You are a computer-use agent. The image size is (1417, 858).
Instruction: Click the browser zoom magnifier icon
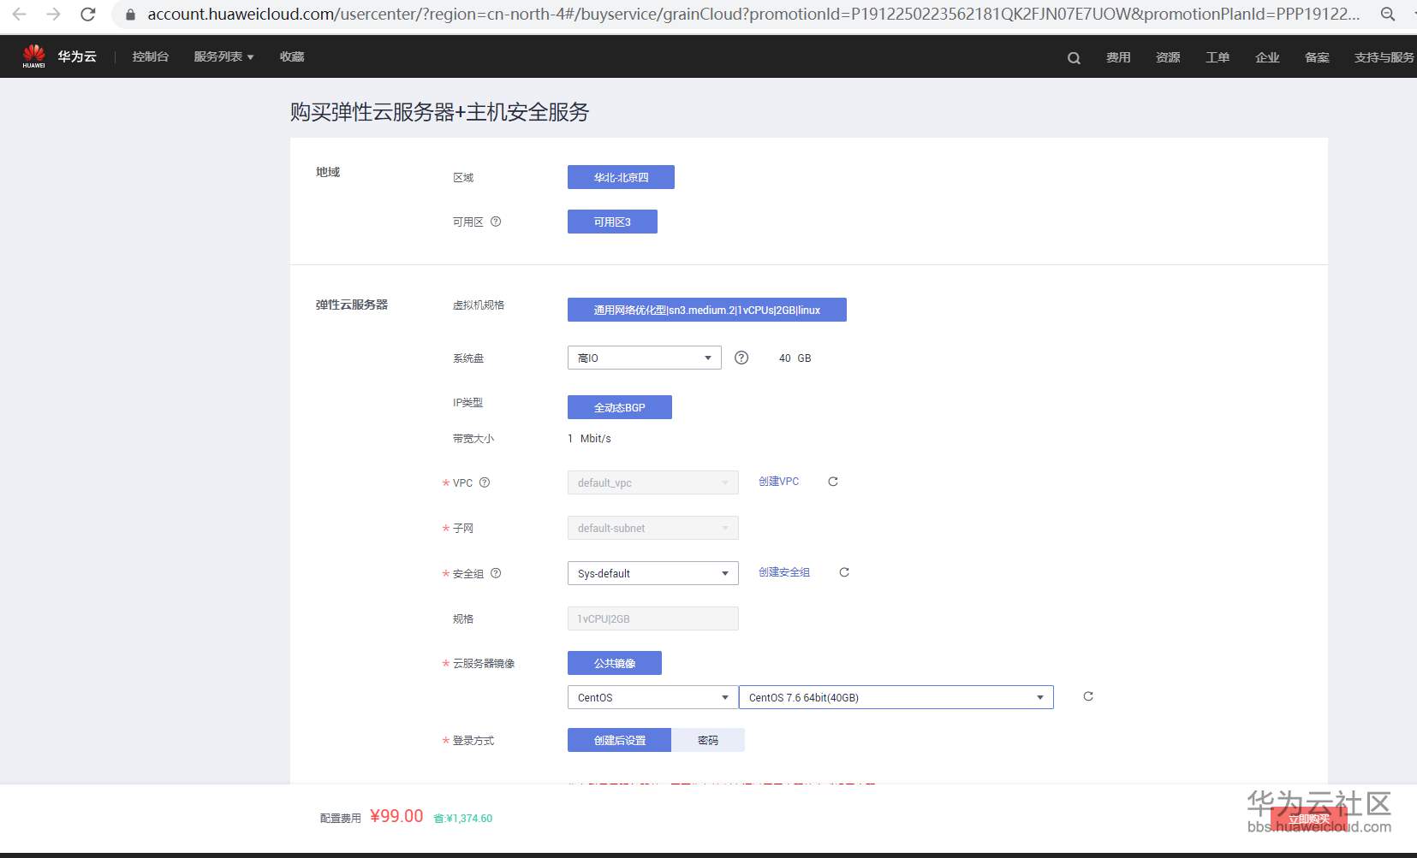1388,14
